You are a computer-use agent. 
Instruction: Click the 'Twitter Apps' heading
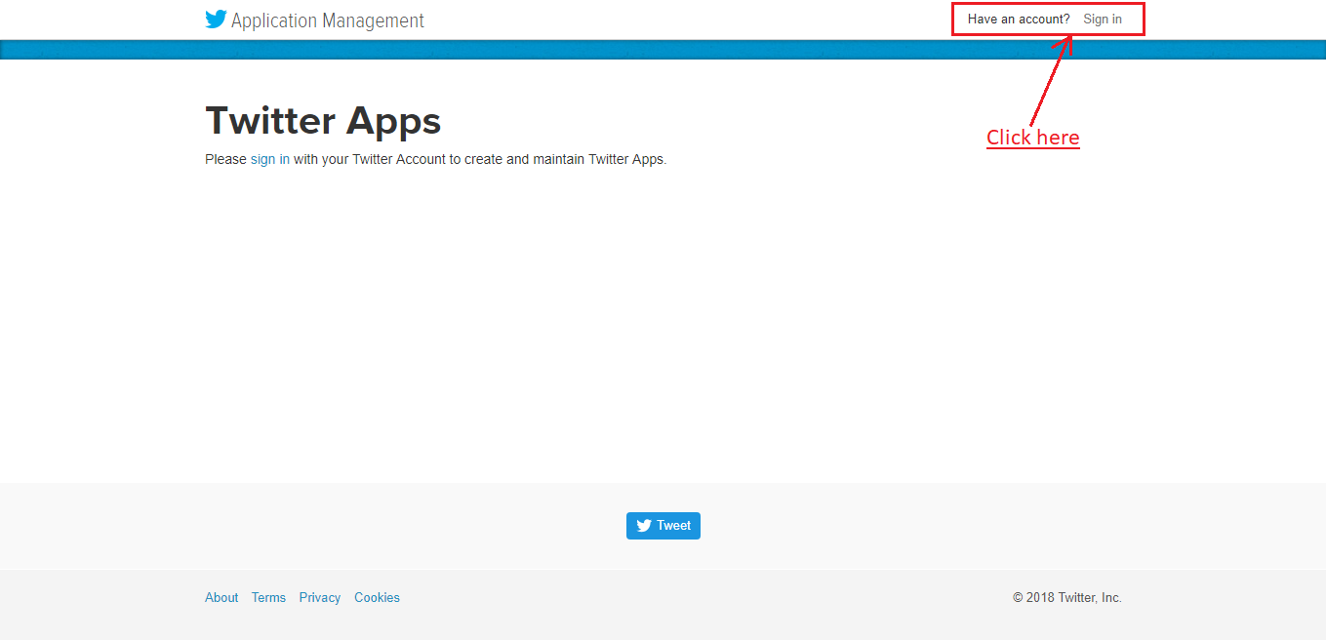point(323,121)
